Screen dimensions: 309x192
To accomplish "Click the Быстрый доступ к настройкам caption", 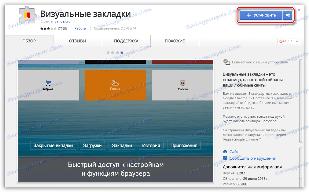I will [116, 169].
